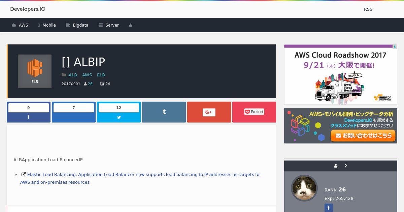Screen dimensions: 404x212
Task: Click the ELB article thumbnail icon
Action: click(x=35, y=71)
